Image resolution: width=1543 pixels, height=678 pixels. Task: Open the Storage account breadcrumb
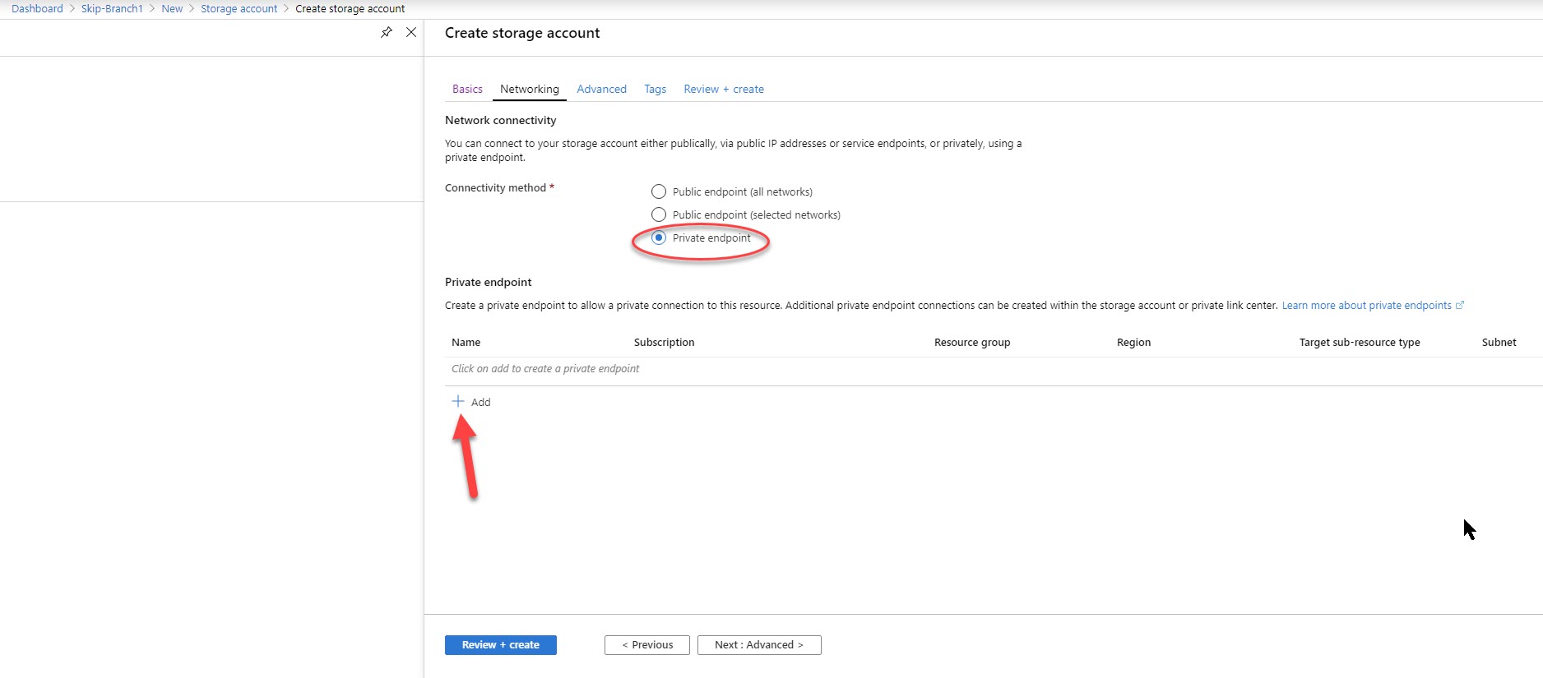(239, 8)
